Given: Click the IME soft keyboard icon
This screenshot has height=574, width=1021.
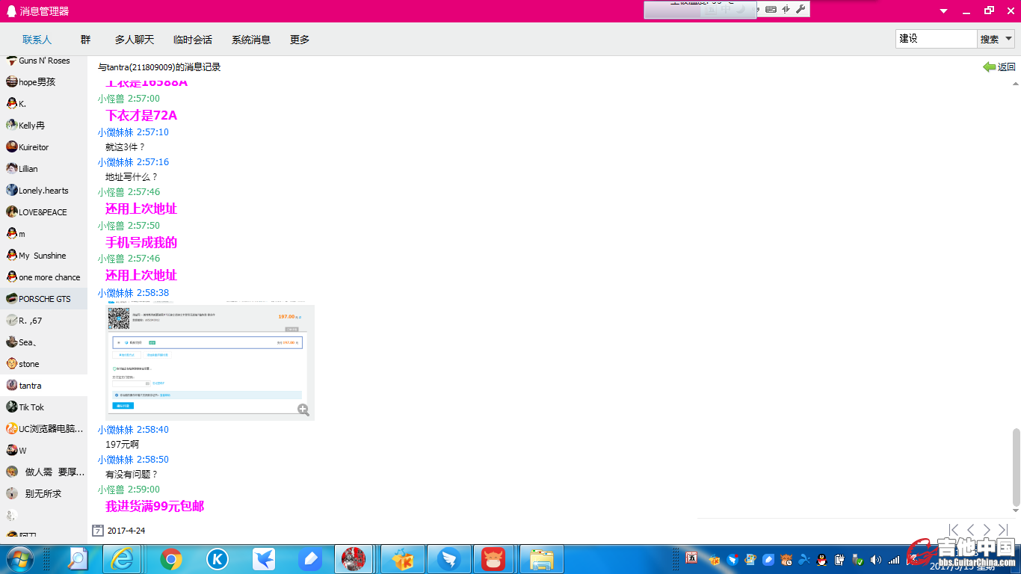Looking at the screenshot, I should [x=771, y=10].
